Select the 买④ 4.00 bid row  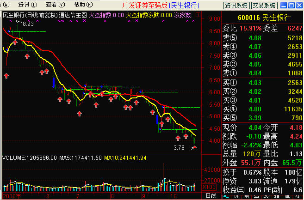262,109
